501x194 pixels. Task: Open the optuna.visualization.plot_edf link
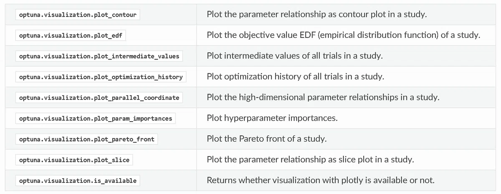tap(71, 35)
